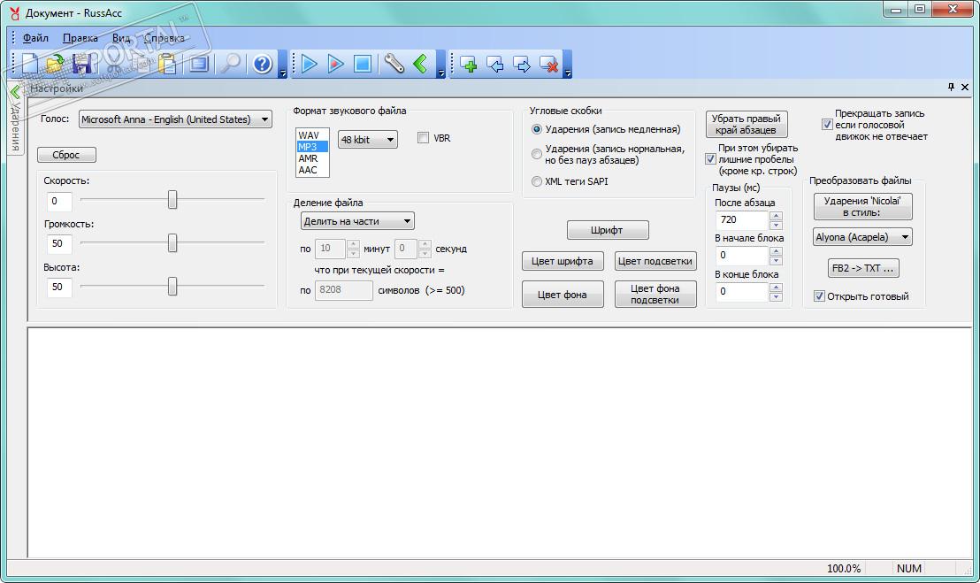Stop playback with the square stop icon
Image resolution: width=980 pixels, height=583 pixels.
tap(363, 64)
